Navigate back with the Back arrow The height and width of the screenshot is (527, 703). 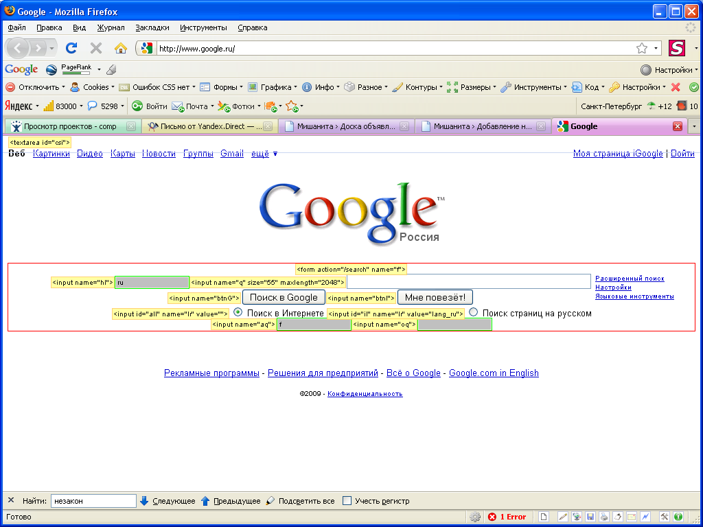[19, 48]
